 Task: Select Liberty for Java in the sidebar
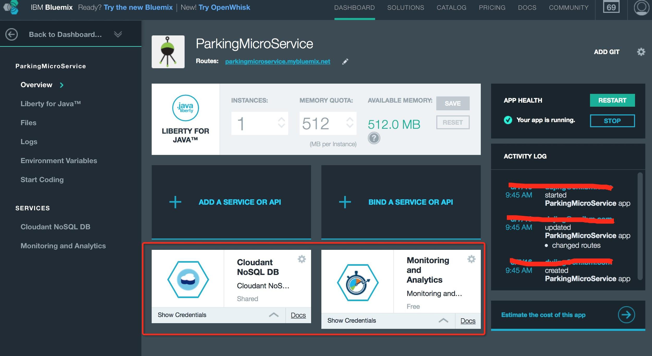[51, 104]
